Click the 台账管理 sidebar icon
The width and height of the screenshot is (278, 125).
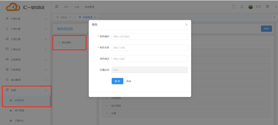tap(7, 59)
